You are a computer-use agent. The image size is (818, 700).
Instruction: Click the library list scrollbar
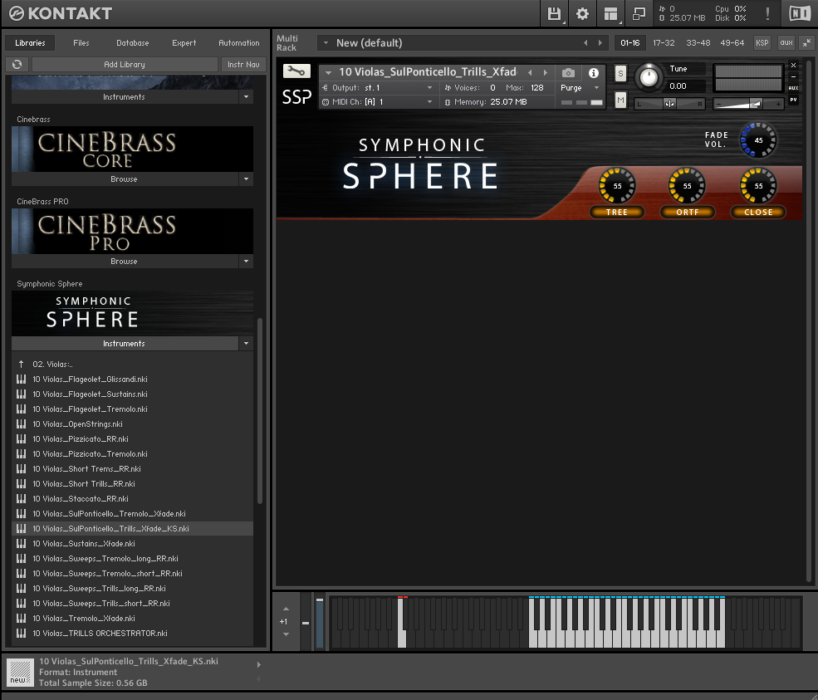[x=260, y=410]
